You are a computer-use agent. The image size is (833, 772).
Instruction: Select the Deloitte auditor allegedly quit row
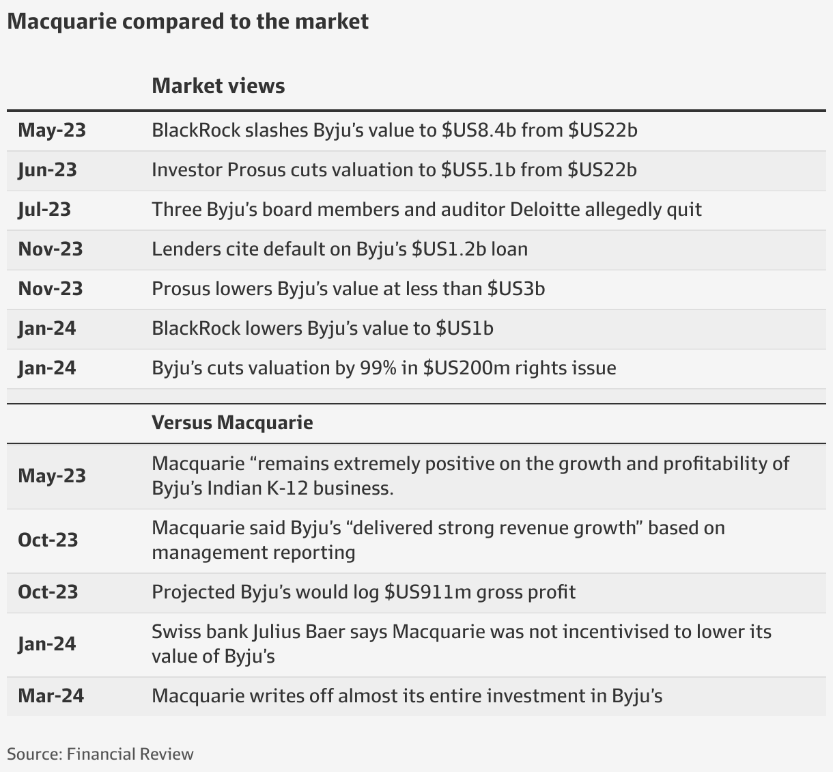pos(426,209)
